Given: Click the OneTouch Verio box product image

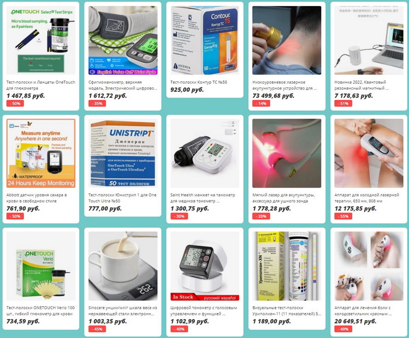Looking at the screenshot, I should pos(41,266).
